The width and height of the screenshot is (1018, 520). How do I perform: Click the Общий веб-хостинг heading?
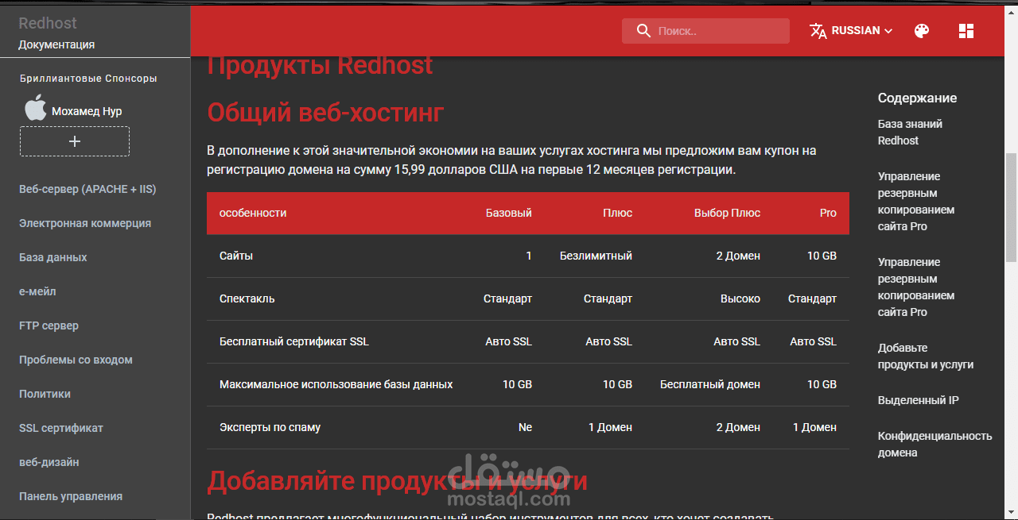tap(325, 113)
